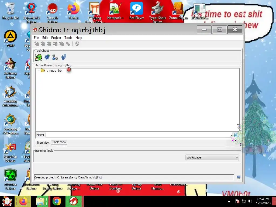Screen dimensions: 276x207
Task: Click the Word Harmo... desktop label
Action: (157, 187)
